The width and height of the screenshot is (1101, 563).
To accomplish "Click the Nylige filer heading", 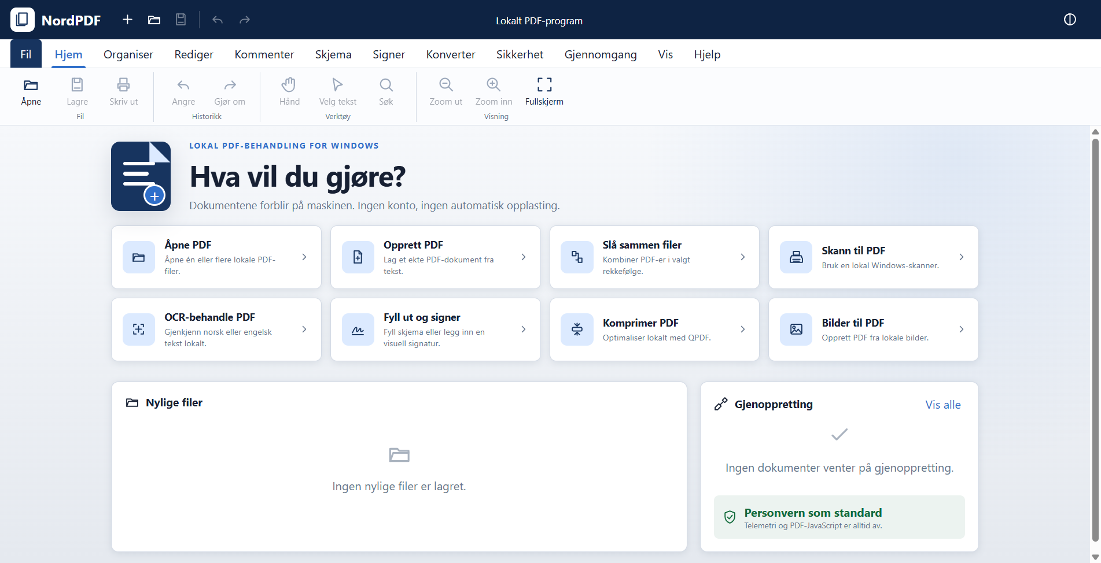I will point(174,402).
